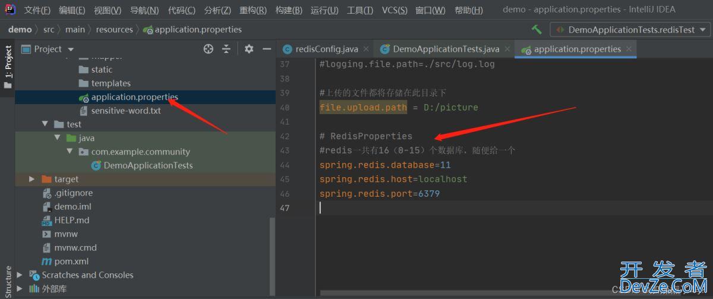Open the 运行(U) menu
The height and width of the screenshot is (299, 713).
[324, 10]
